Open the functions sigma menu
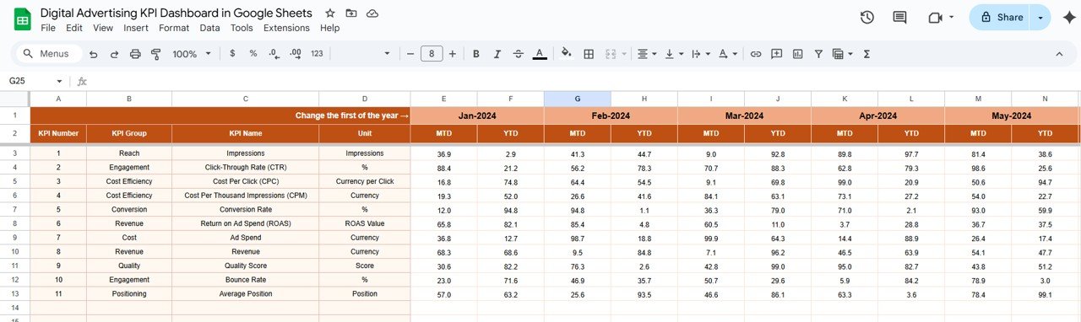The image size is (1081, 322). [866, 54]
